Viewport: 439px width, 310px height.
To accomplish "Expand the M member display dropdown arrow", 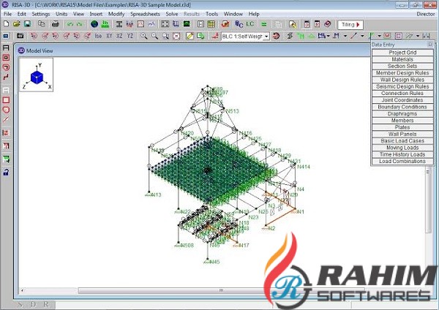I will pos(345,36).
